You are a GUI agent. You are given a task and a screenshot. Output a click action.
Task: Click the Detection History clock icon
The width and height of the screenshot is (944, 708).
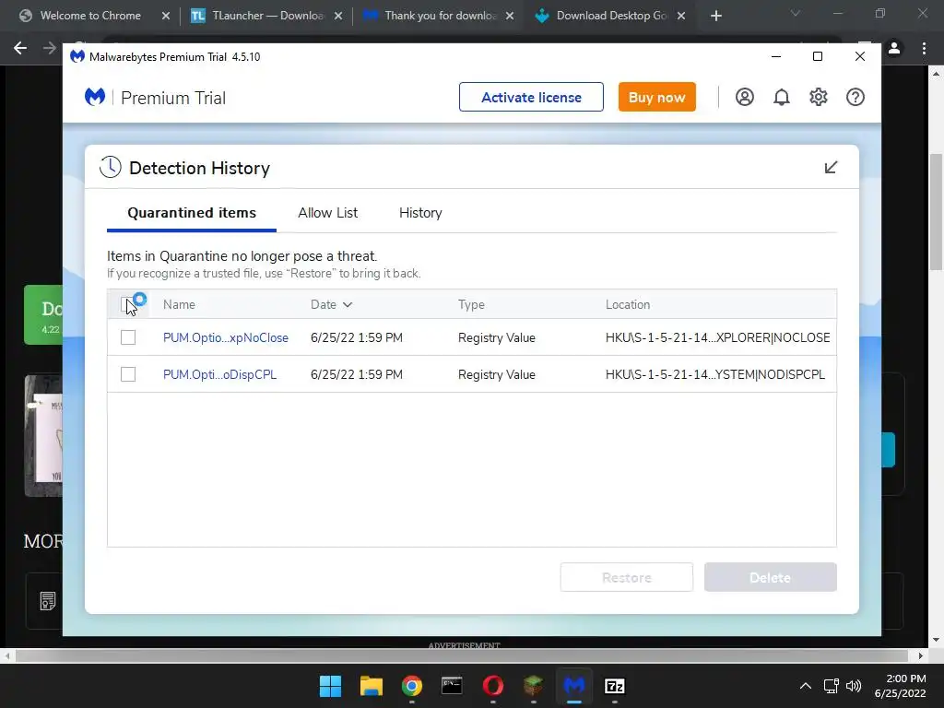[111, 168]
